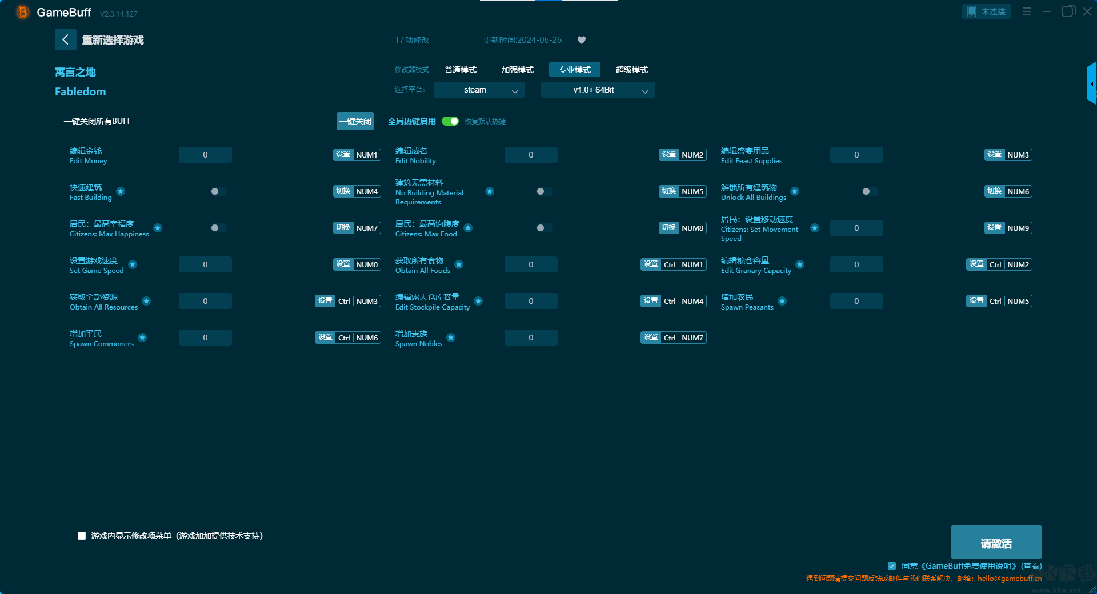The width and height of the screenshot is (1097, 594).
Task: Click the star icon beside Fast Building
Action: click(121, 191)
